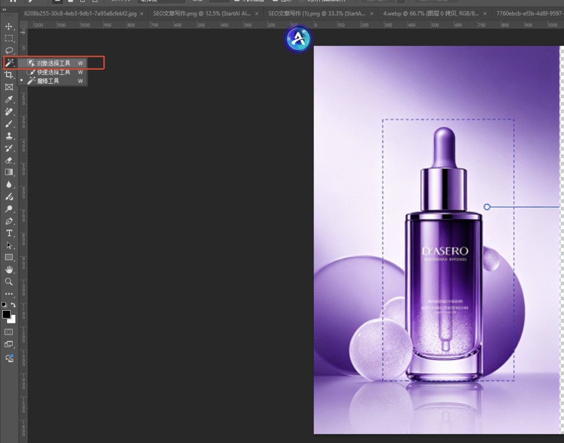The width and height of the screenshot is (564, 443).
Task: Close the SEO文章写作 (1).png tab
Action: (372, 14)
